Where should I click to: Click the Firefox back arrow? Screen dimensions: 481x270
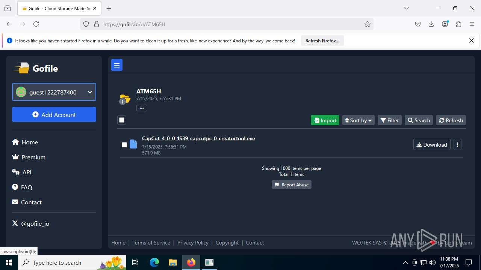tap(9, 24)
